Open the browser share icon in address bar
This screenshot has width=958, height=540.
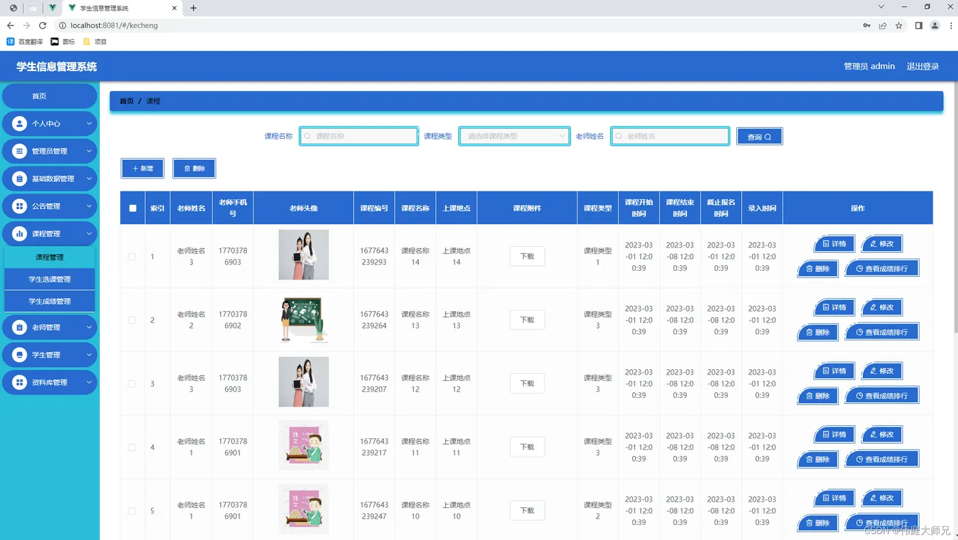point(883,25)
